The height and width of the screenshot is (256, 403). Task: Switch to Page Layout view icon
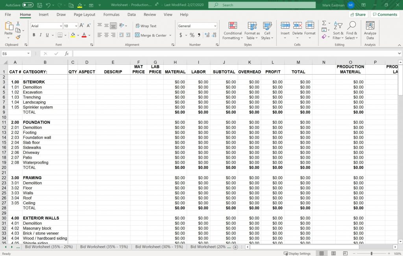(333, 253)
